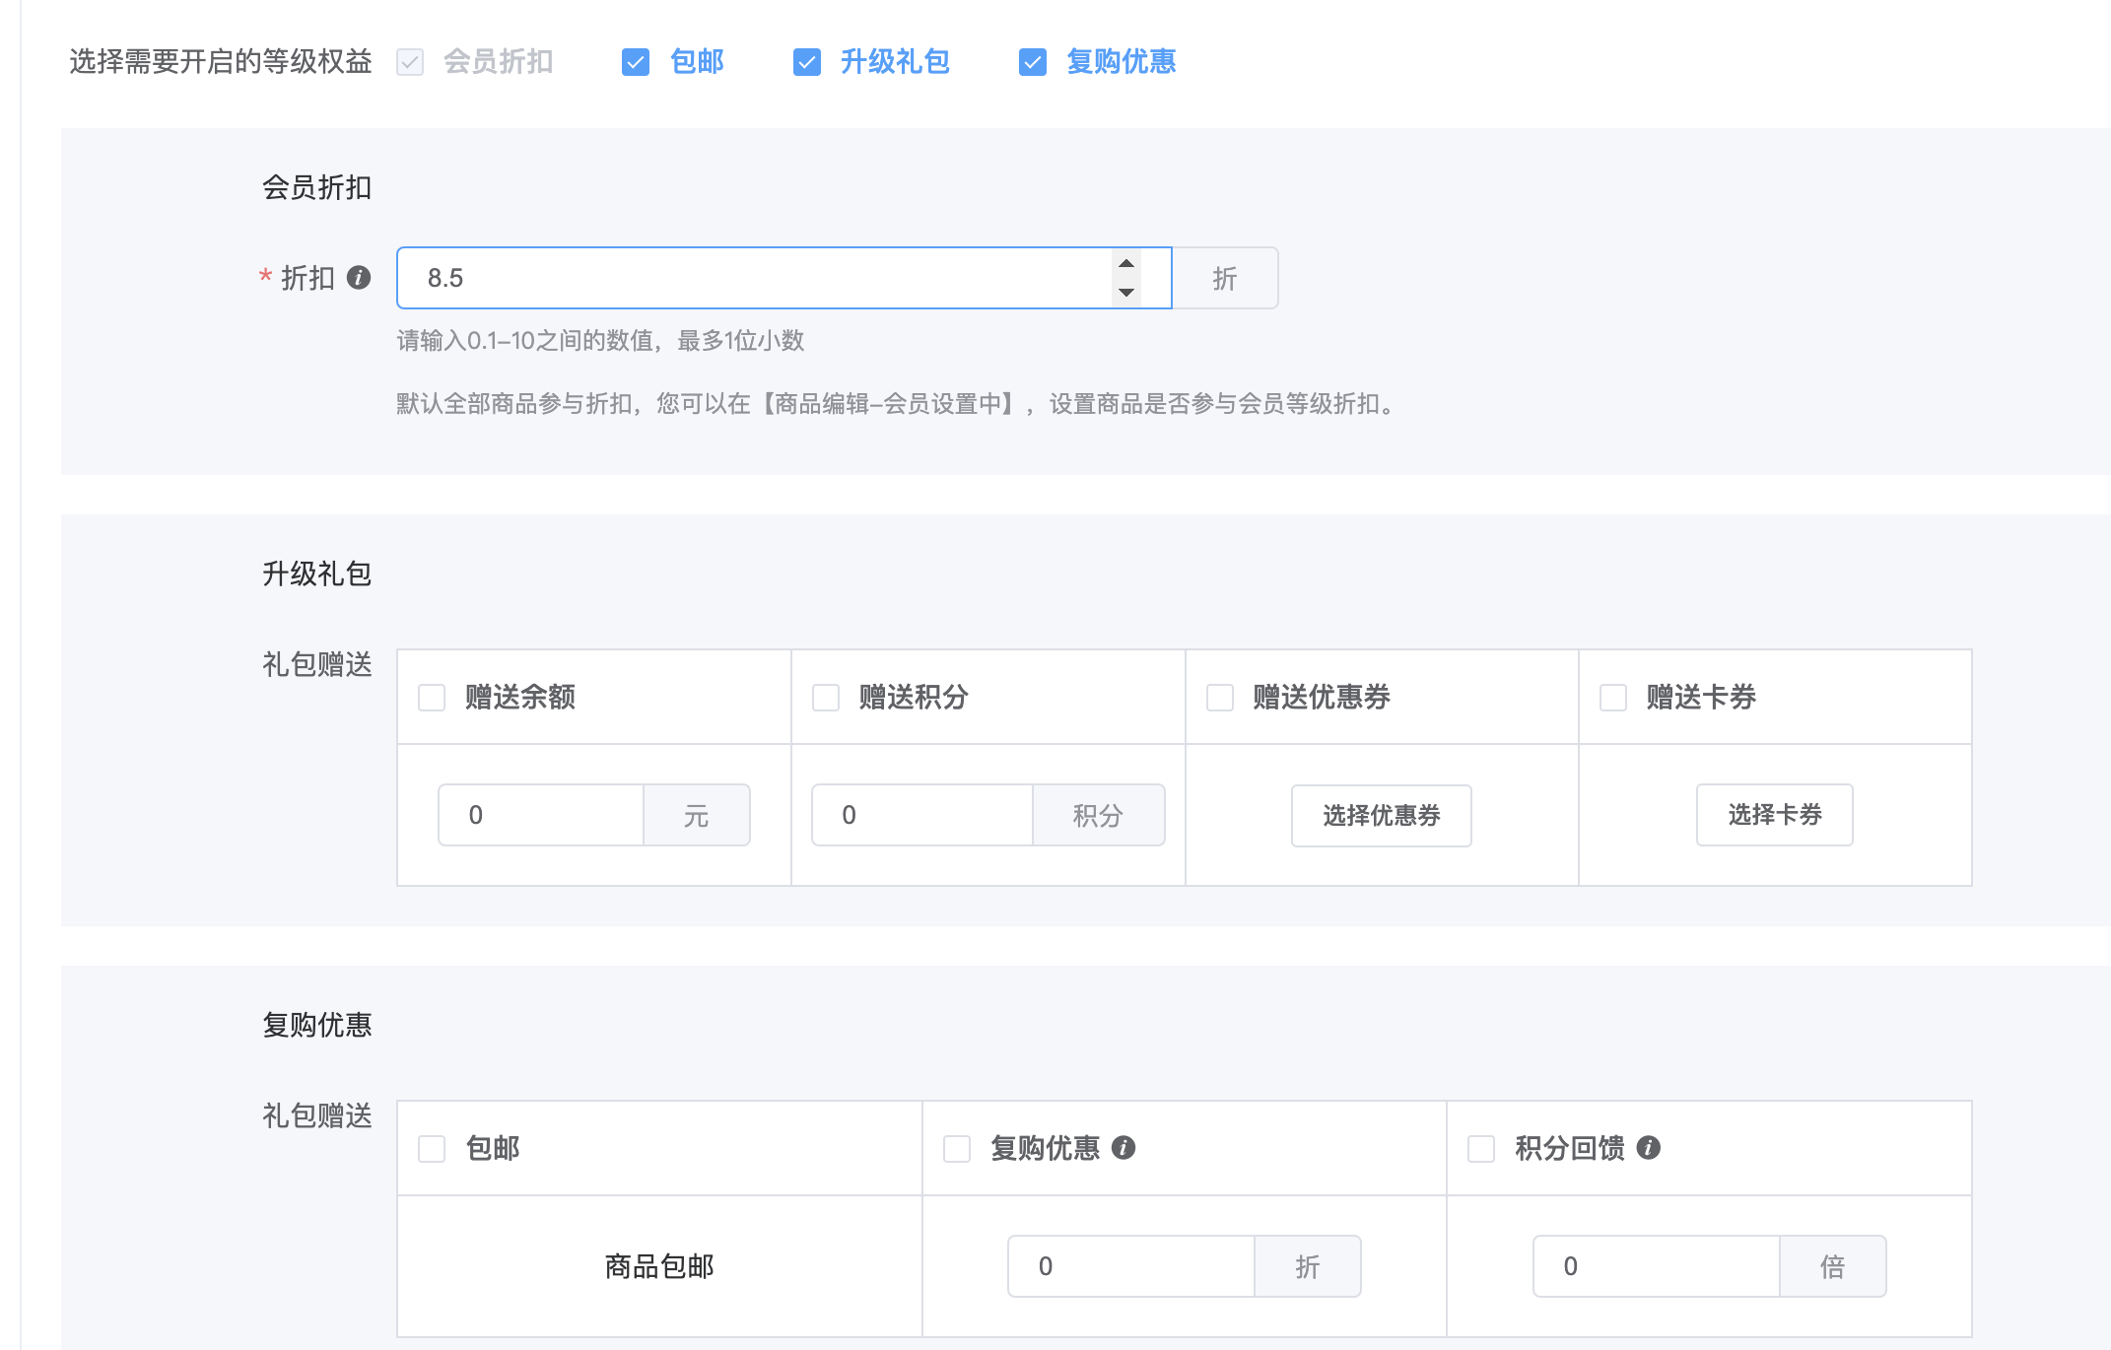
Task: Enable the 赠送卡券 checkbox
Action: (x=1613, y=698)
